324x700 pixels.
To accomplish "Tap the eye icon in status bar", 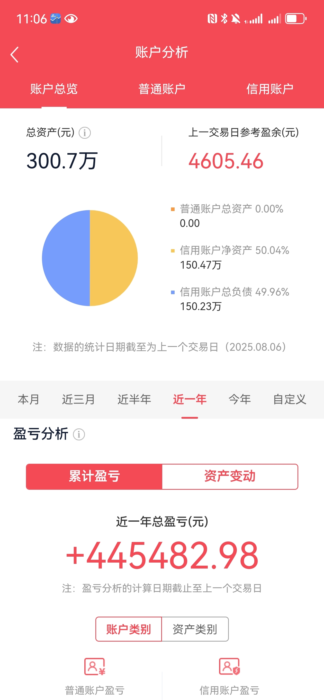I will [71, 19].
